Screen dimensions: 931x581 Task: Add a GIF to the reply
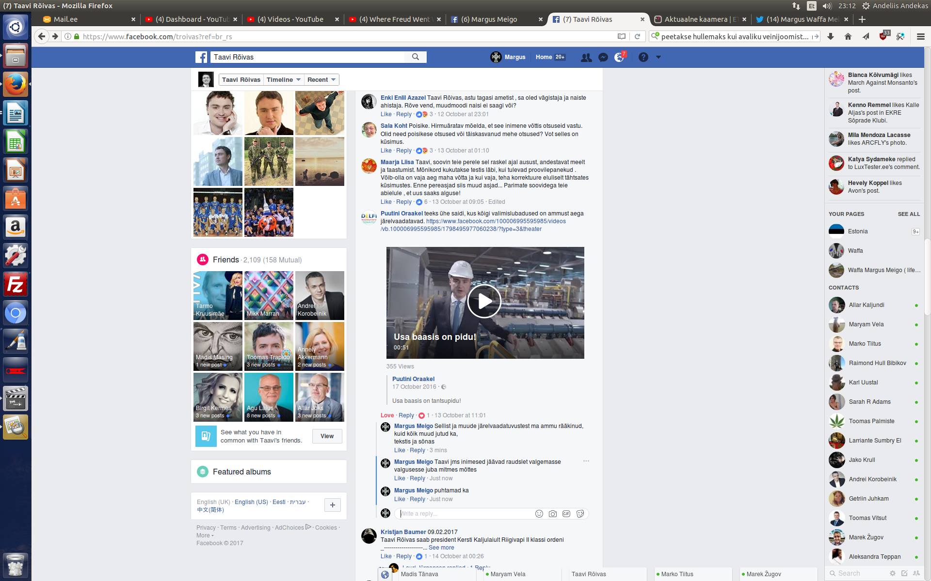pos(566,514)
